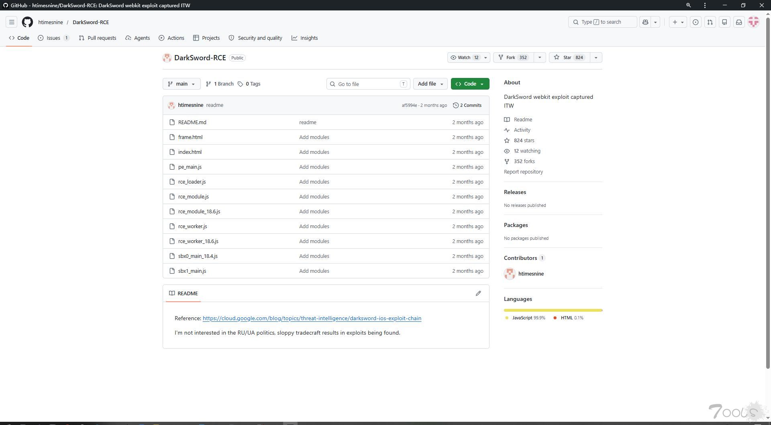This screenshot has width=771, height=425.
Task: Open the window three-dot menu
Action: (705, 5)
